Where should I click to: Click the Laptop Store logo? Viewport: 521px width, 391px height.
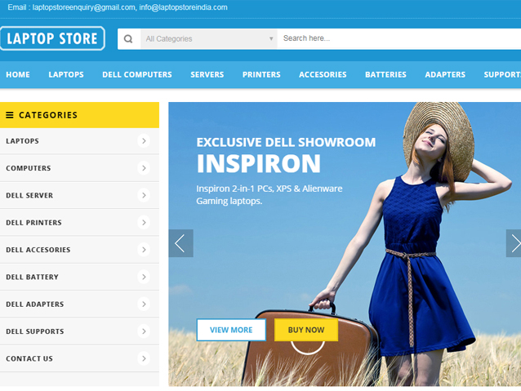click(x=52, y=38)
